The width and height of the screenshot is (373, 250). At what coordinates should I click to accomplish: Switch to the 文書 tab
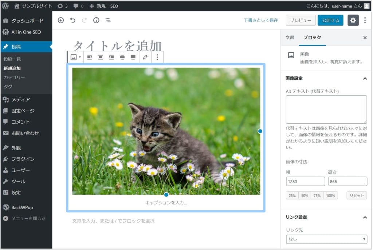click(290, 37)
